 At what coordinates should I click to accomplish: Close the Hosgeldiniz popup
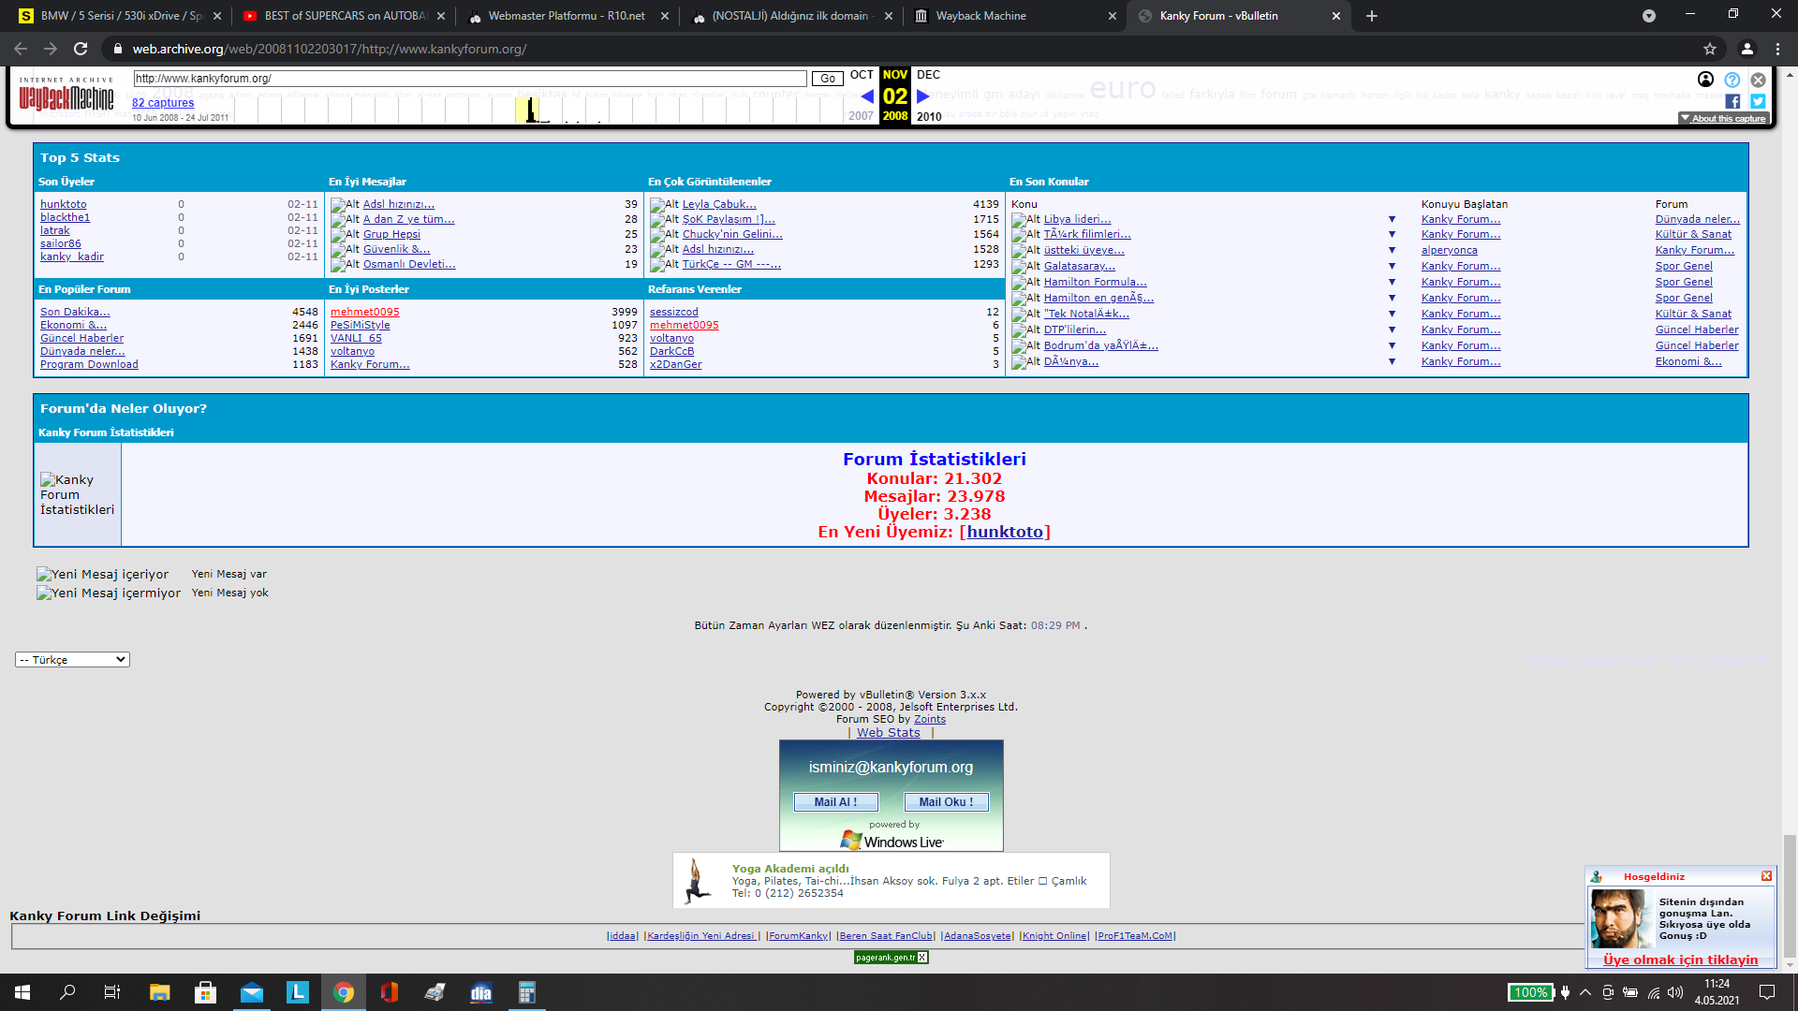coord(1767,876)
